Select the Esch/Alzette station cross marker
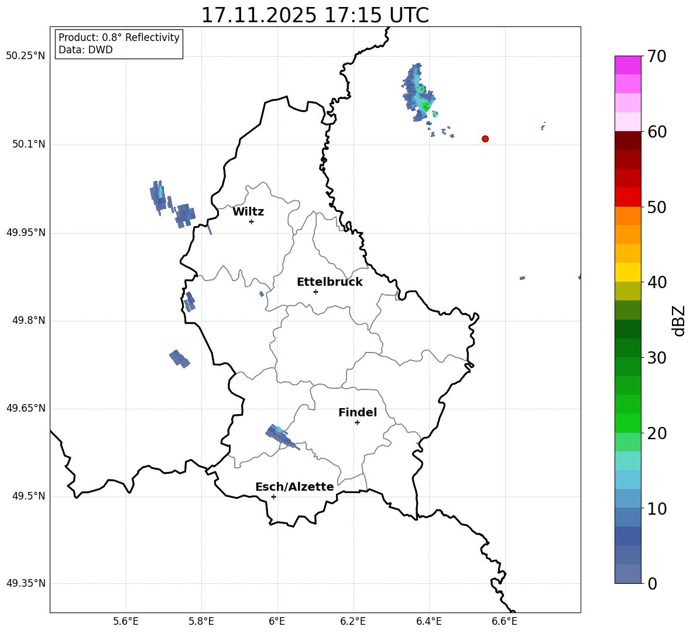Viewport: 693px width, 633px height. tap(273, 497)
